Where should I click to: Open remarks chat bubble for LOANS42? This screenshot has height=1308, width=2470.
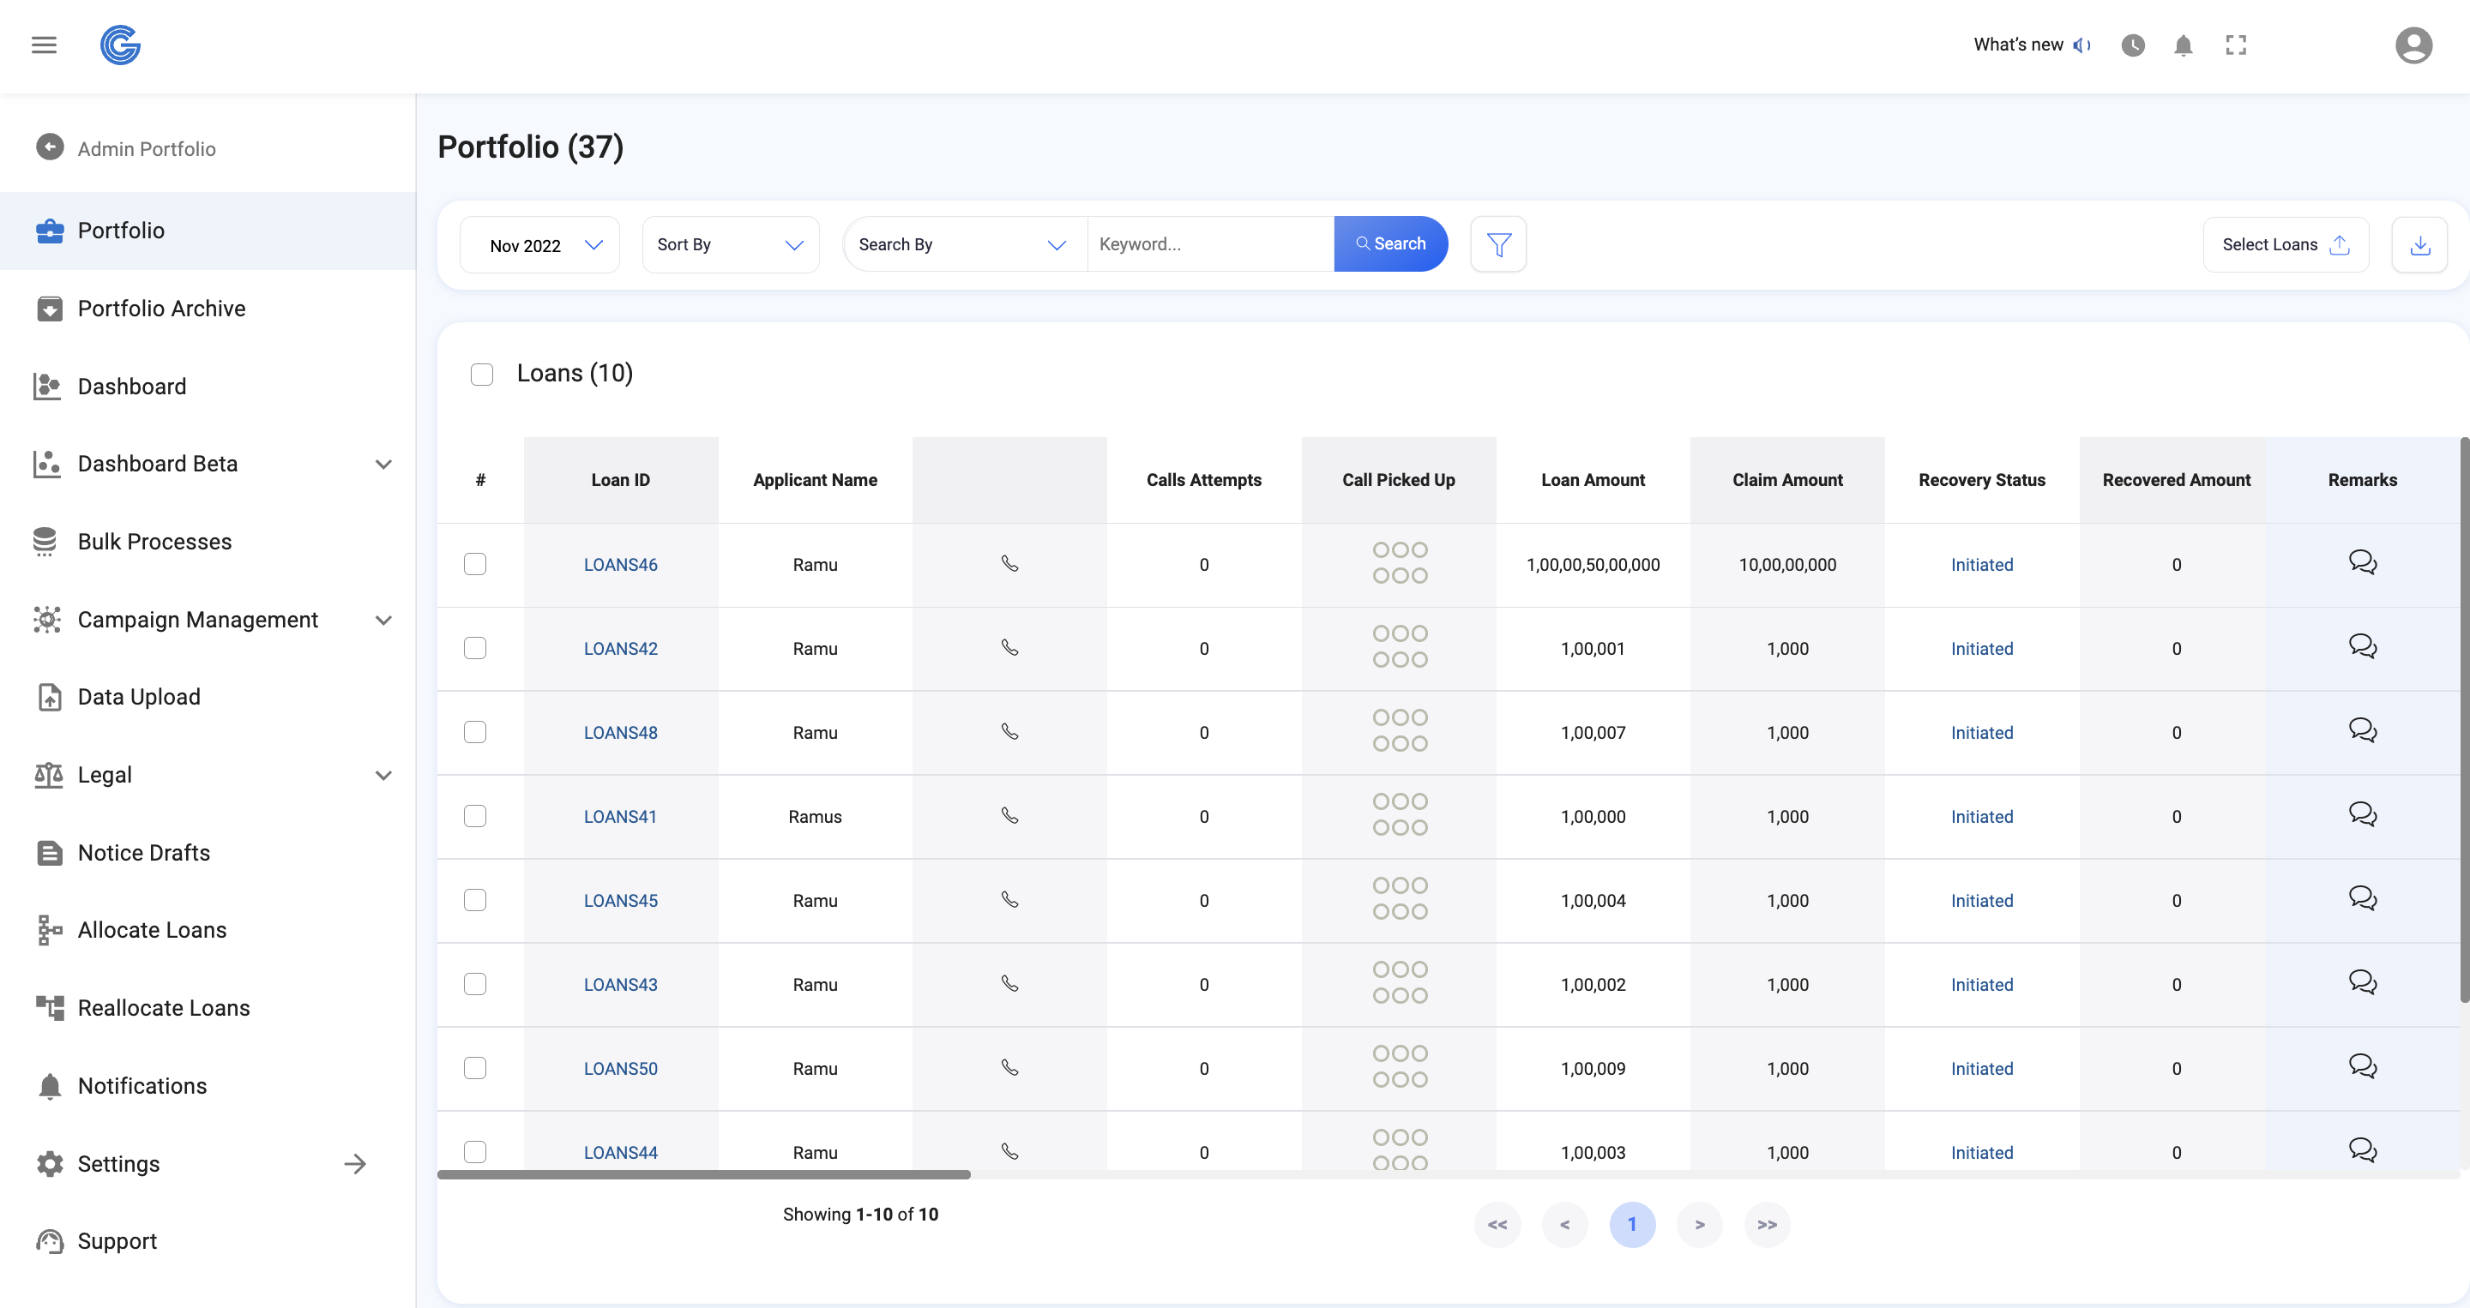click(x=2363, y=645)
